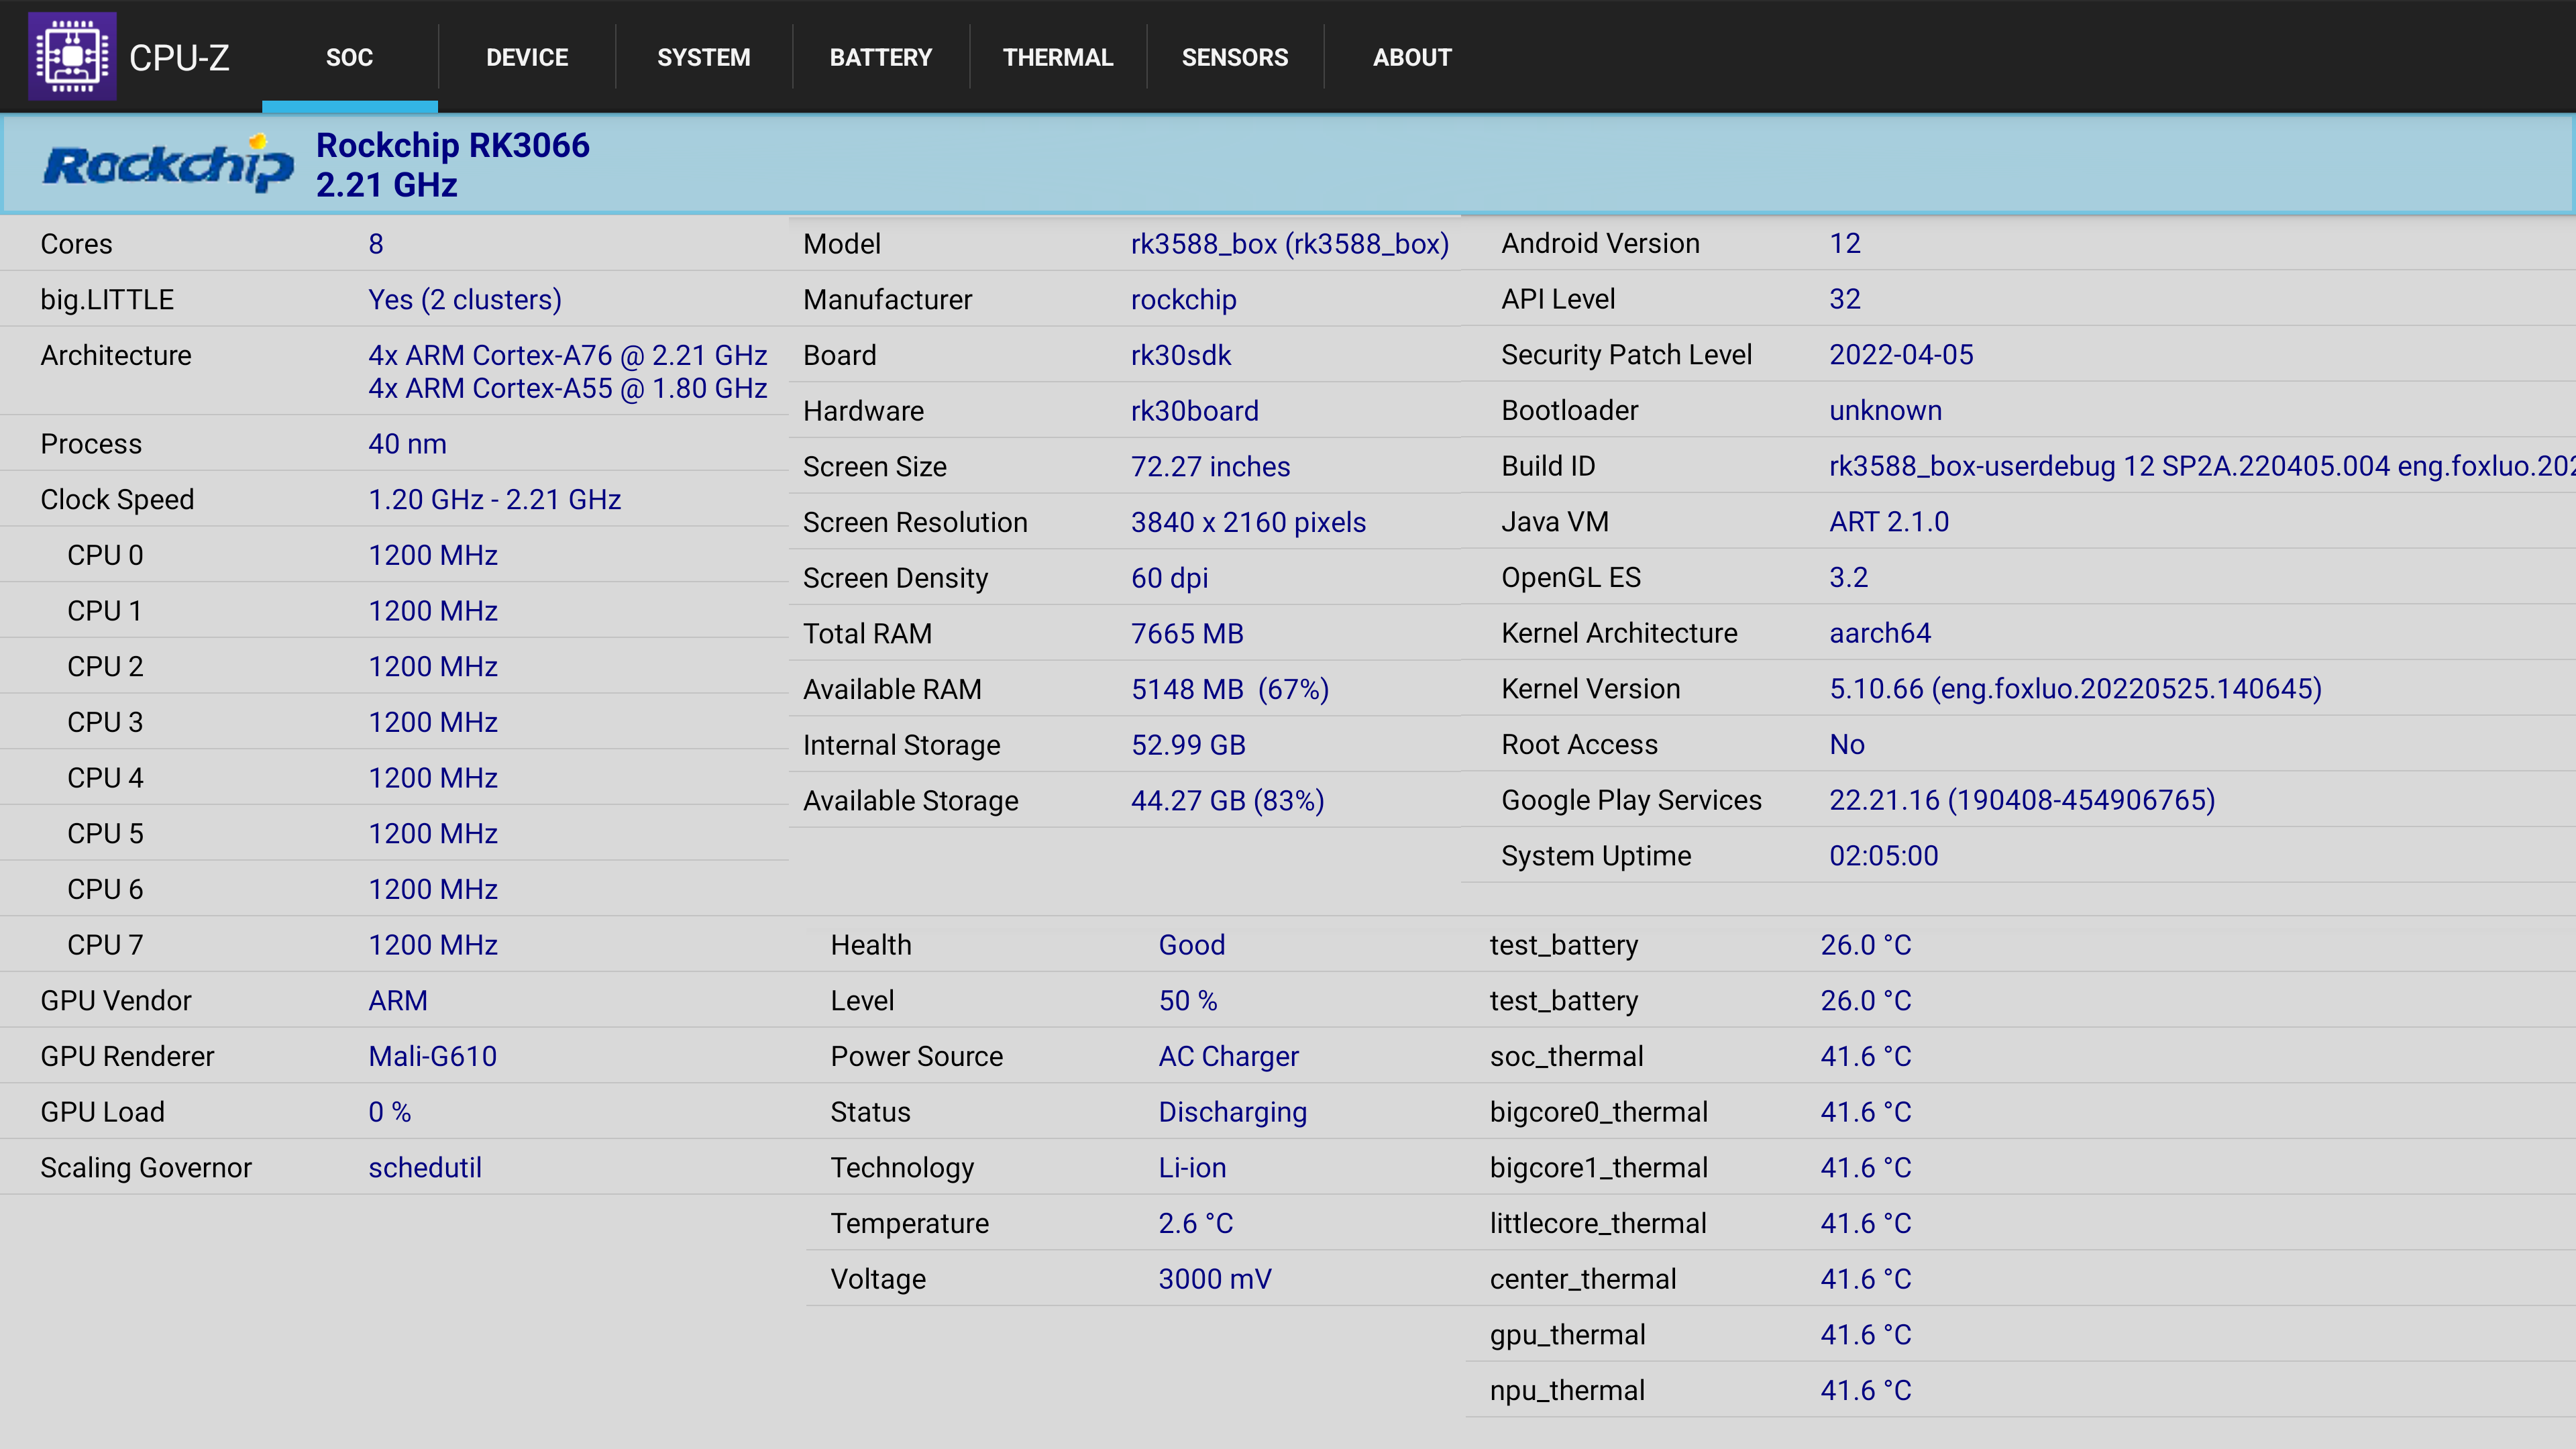The image size is (2576, 1449).
Task: Click Power Source value AC Charger
Action: click(1229, 1057)
